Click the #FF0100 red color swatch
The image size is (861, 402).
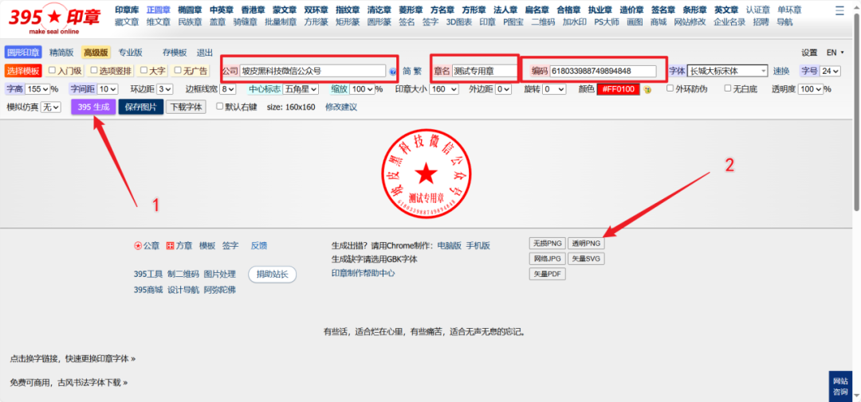[618, 89]
